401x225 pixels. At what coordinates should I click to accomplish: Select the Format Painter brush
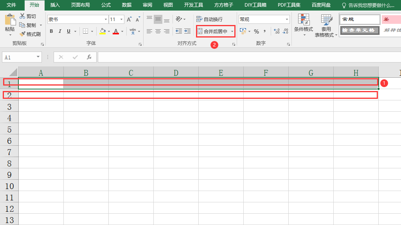click(x=23, y=34)
